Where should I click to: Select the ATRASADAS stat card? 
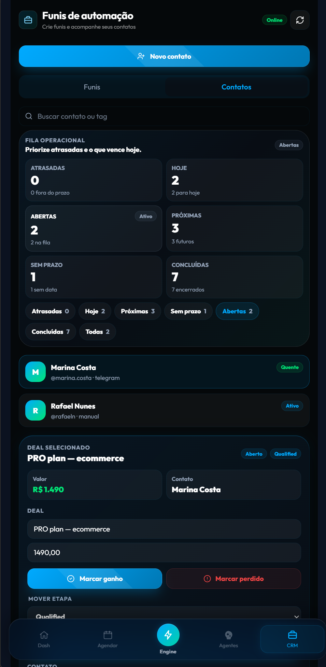tap(94, 180)
